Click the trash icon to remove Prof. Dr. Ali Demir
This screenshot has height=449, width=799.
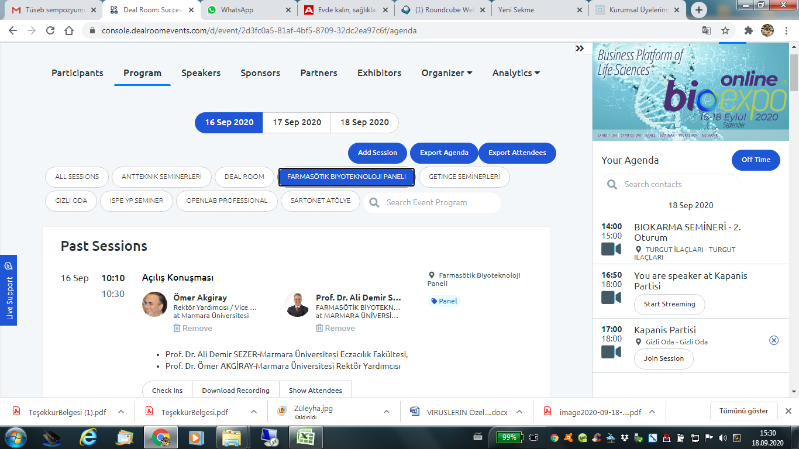[319, 328]
